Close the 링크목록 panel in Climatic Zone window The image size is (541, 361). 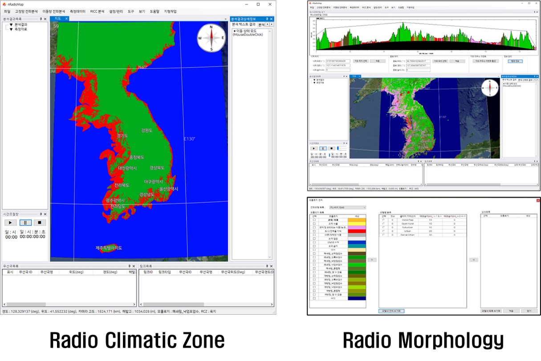[271, 266]
